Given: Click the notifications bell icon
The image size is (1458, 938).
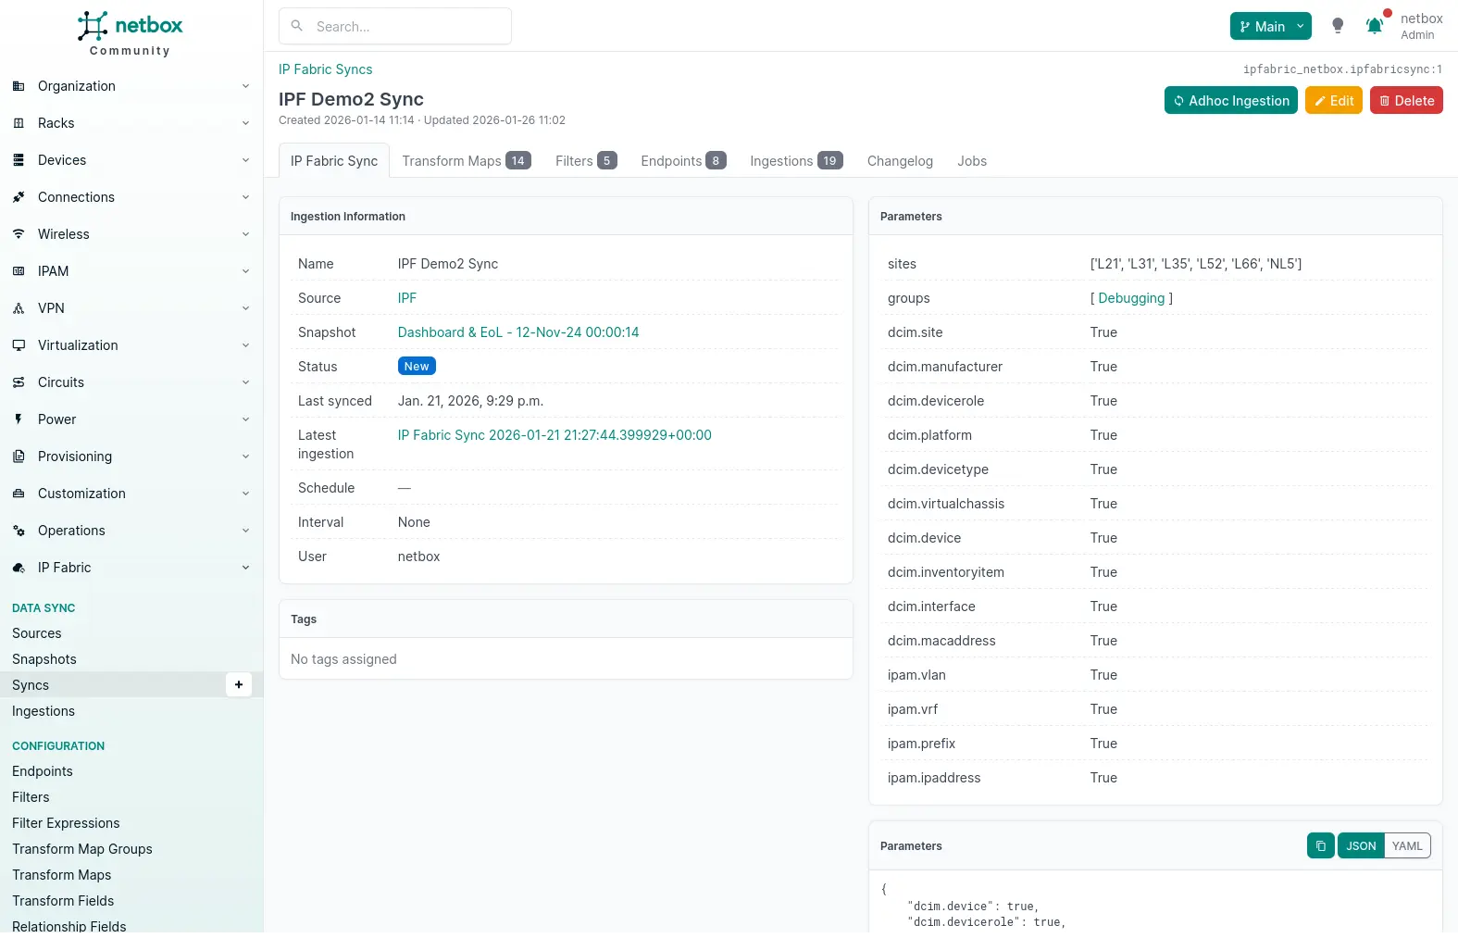Looking at the screenshot, I should coord(1375,26).
